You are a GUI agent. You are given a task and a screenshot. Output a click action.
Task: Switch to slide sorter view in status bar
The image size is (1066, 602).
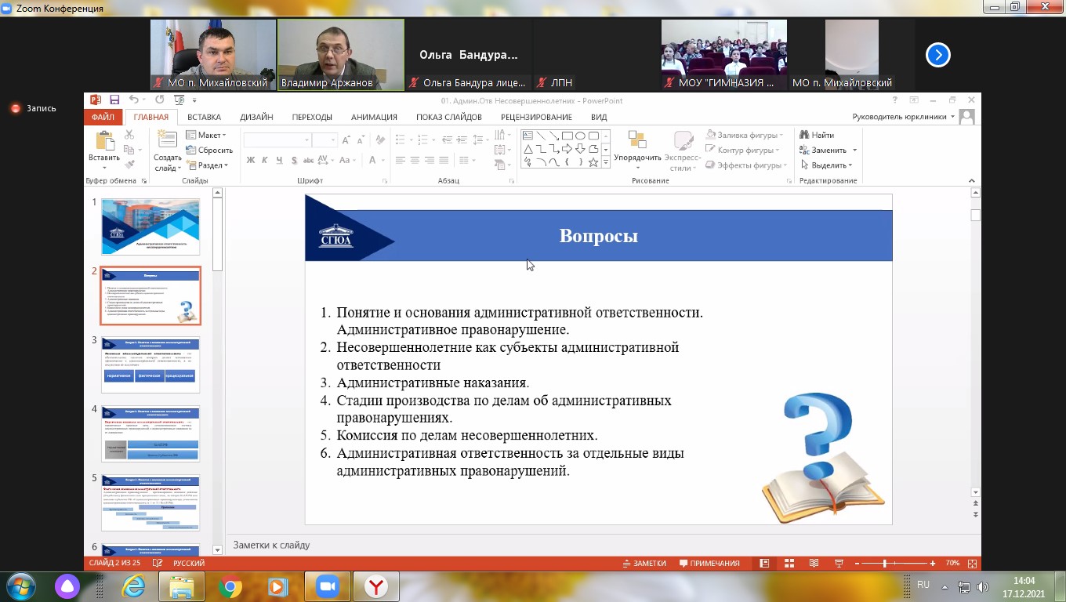(789, 563)
